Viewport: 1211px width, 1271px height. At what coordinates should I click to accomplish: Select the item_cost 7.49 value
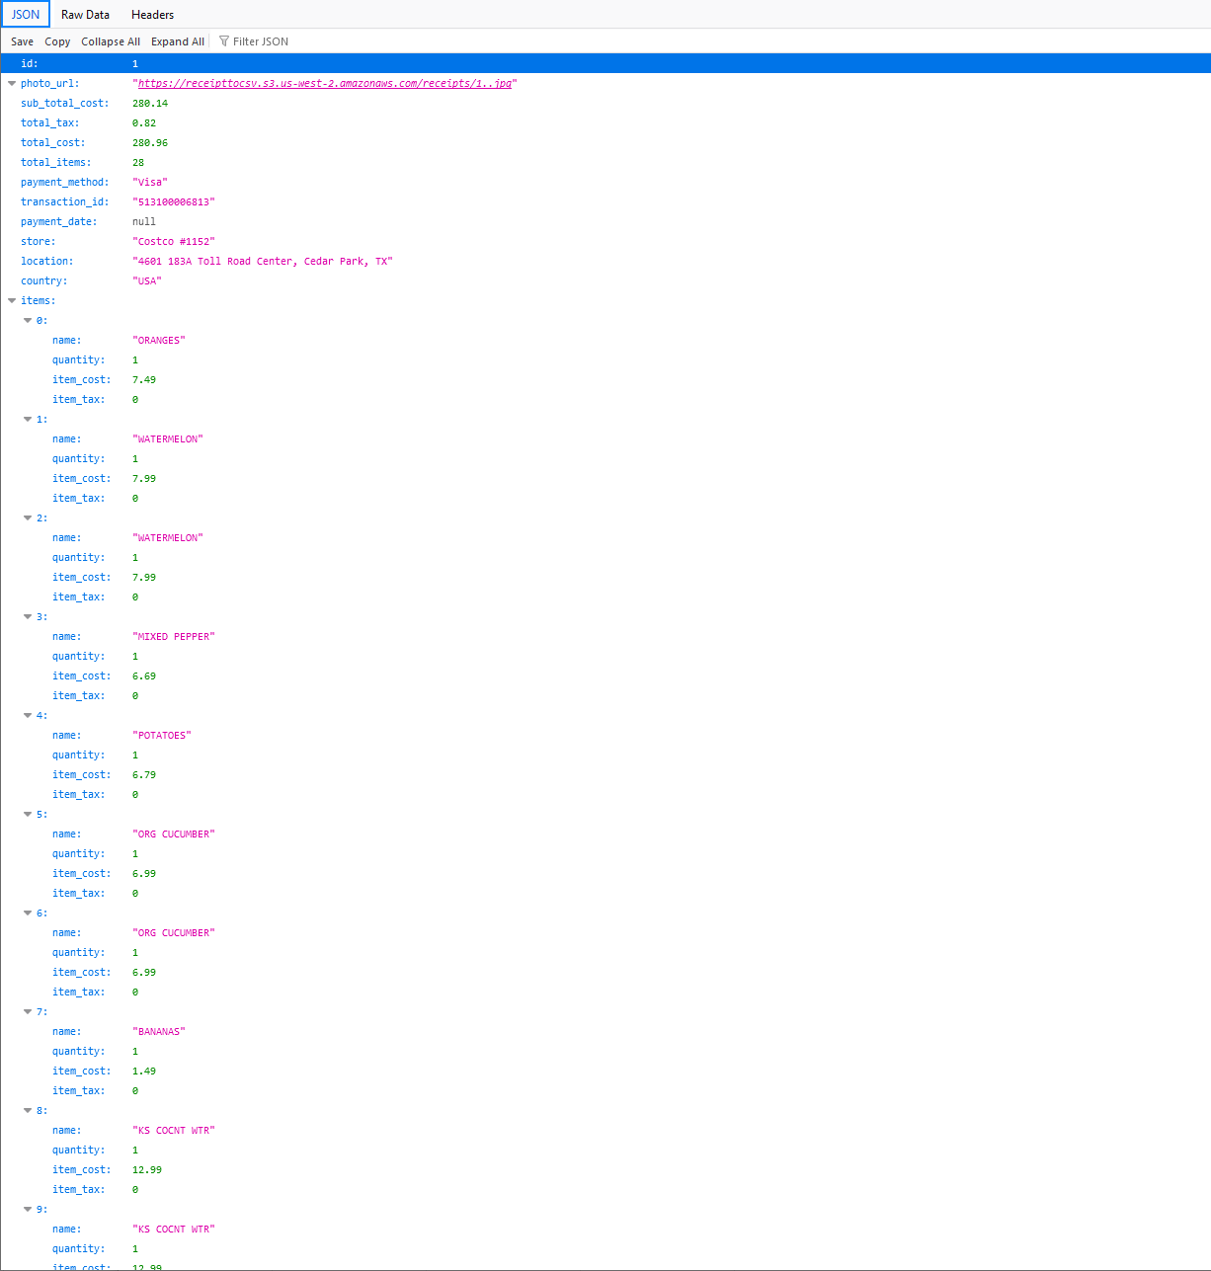point(144,380)
